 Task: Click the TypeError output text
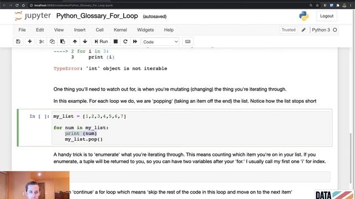click(x=110, y=69)
